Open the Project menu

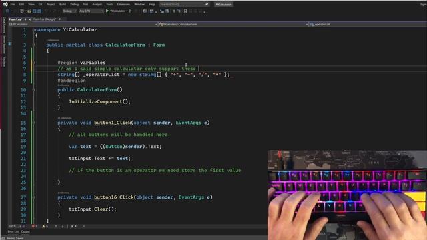51,5
